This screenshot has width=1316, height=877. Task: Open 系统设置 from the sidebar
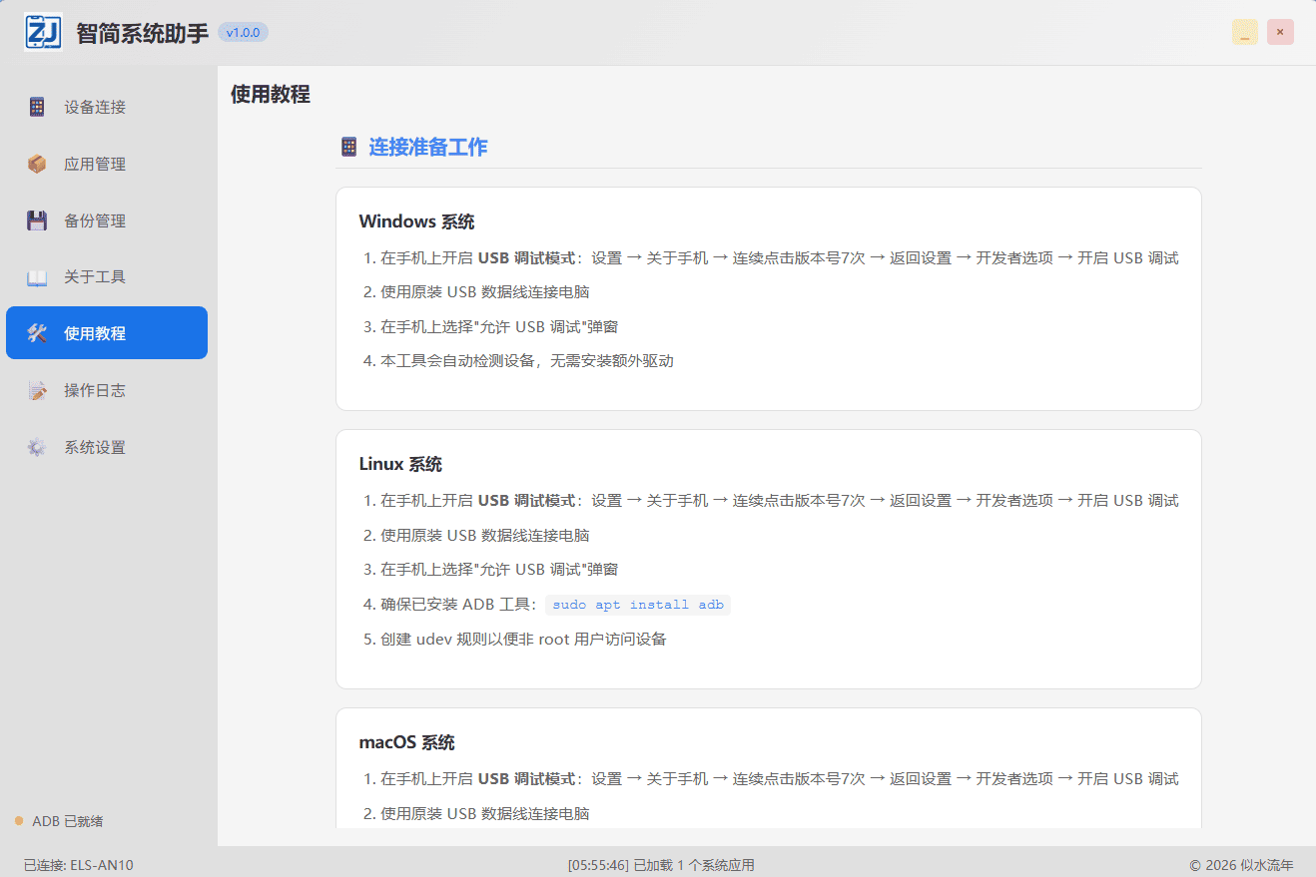(107, 447)
